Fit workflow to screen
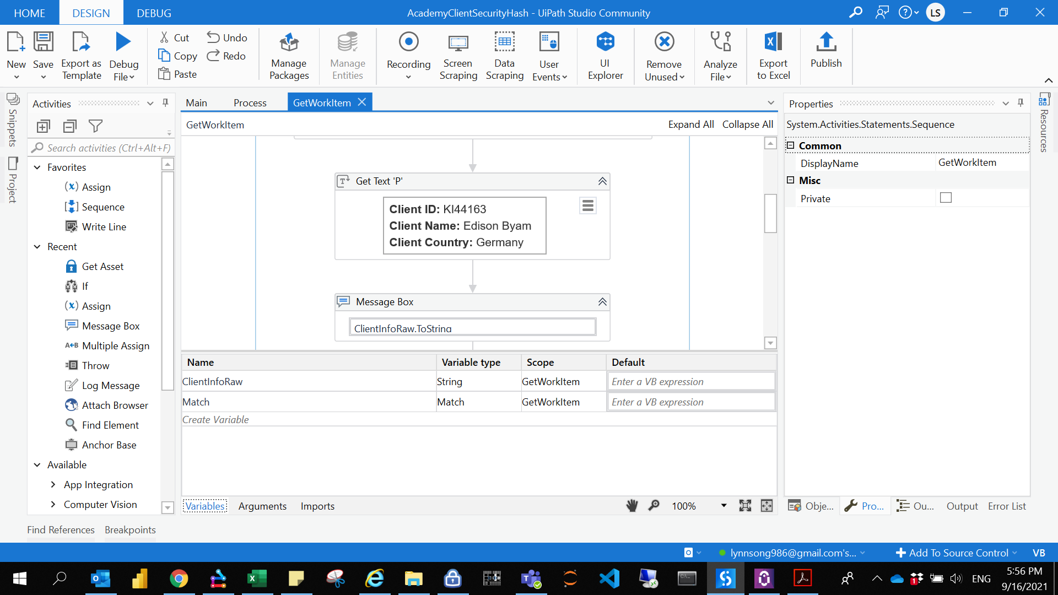This screenshot has height=595, width=1058. click(x=745, y=506)
